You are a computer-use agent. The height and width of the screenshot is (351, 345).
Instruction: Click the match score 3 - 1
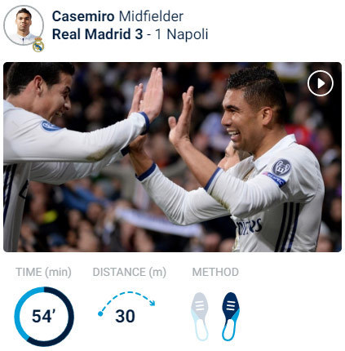(148, 34)
